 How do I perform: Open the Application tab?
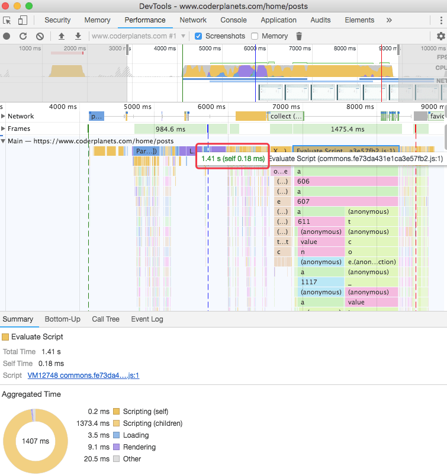point(279,20)
